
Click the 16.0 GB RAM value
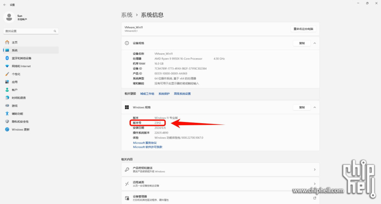click(x=159, y=64)
